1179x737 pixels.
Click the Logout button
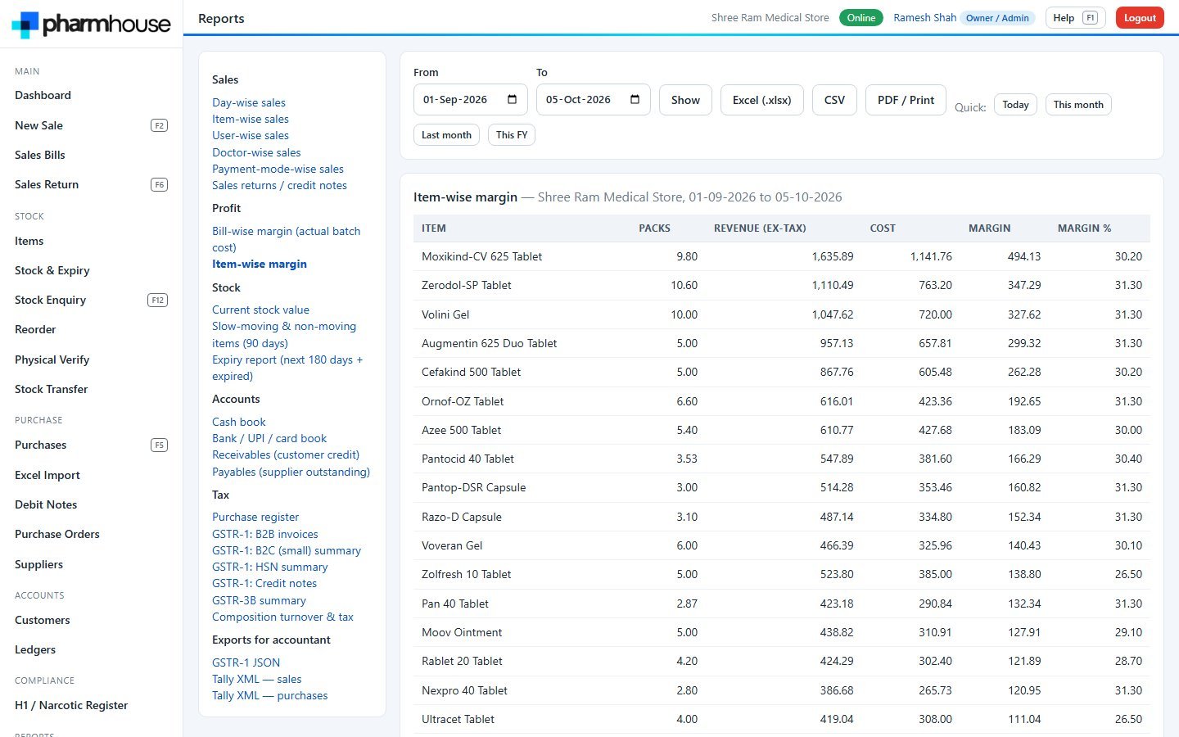(1140, 18)
